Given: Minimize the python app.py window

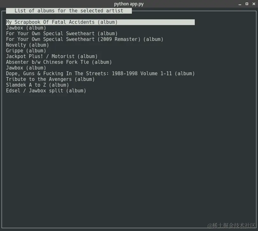Looking at the screenshot, I should (x=240, y=4).
